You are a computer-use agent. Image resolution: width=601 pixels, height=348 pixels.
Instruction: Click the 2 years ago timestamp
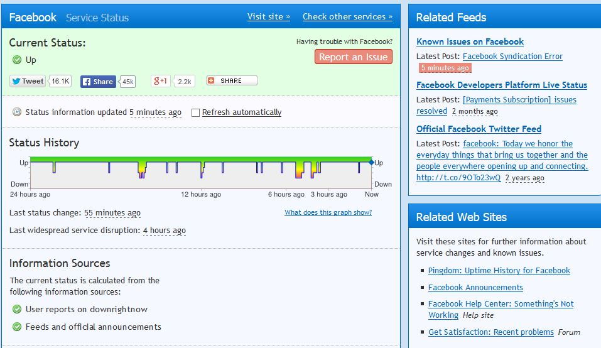pos(525,178)
